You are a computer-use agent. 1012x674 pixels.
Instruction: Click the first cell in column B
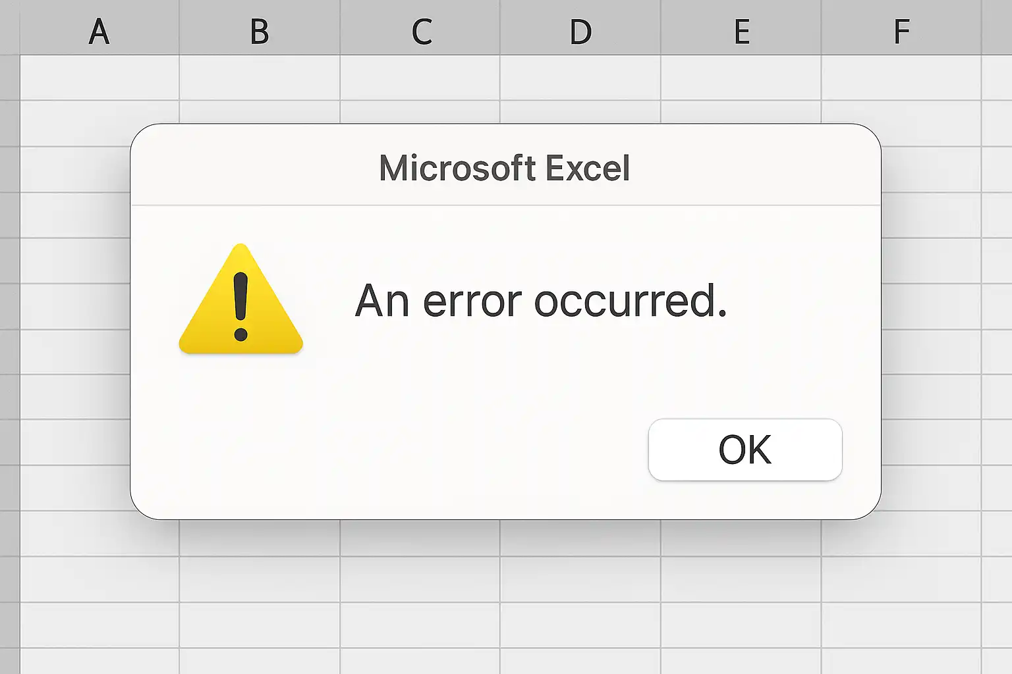pos(260,78)
